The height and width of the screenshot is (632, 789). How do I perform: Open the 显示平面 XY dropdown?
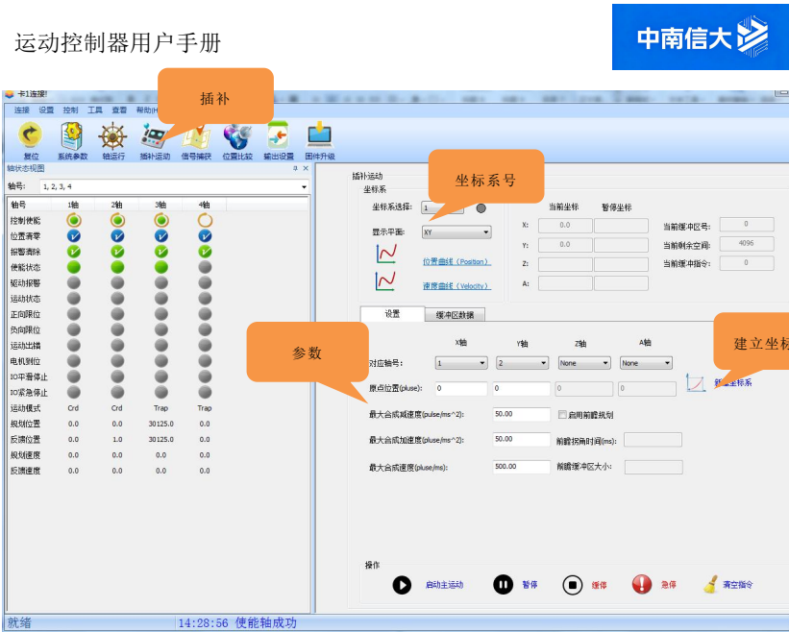click(x=456, y=231)
